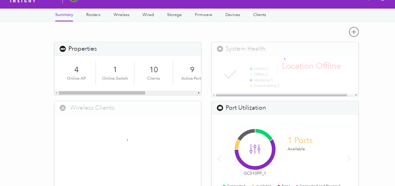Click the Online AP count
The height and width of the screenshot is (186, 395).
tap(76, 70)
